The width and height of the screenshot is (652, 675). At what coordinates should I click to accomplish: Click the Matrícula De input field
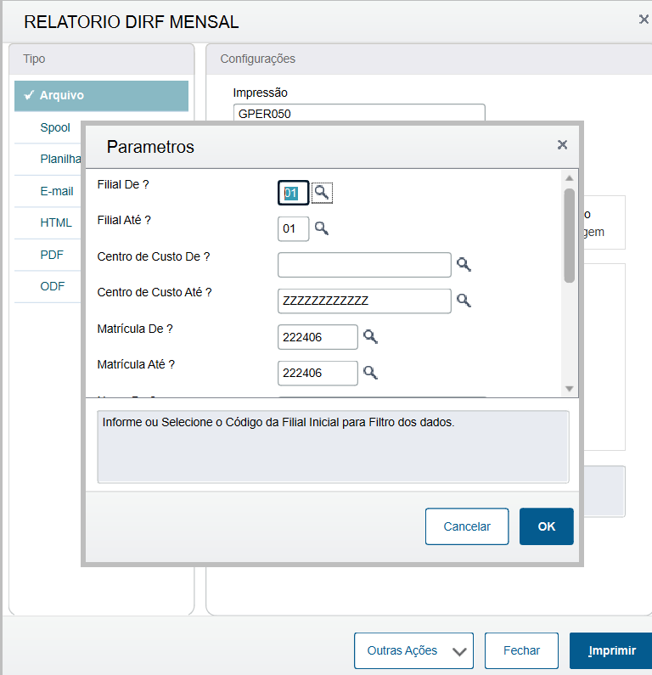[x=318, y=337]
